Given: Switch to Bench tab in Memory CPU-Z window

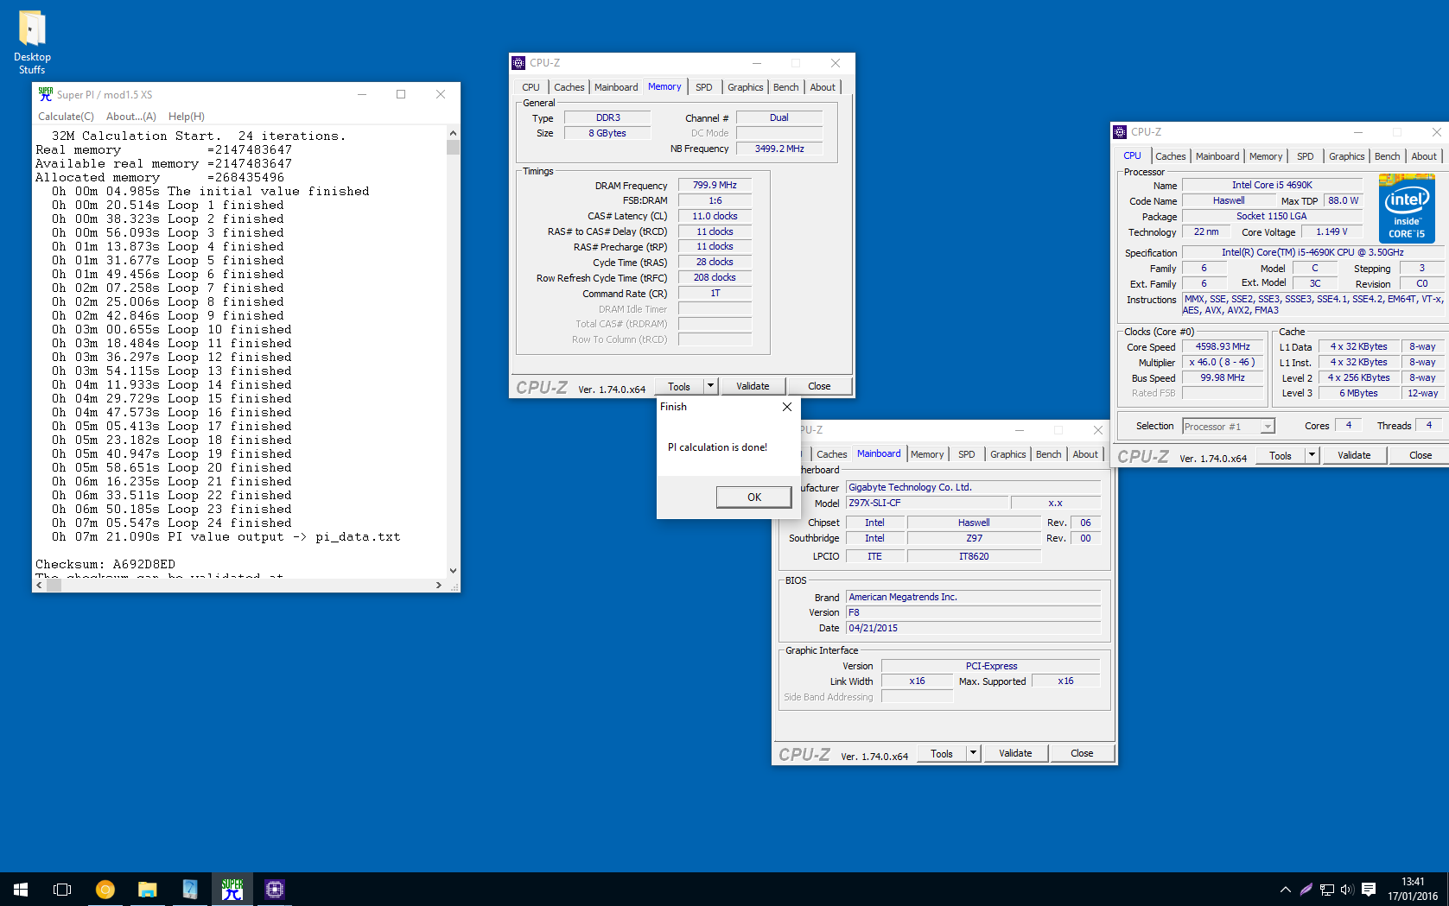Looking at the screenshot, I should tap(785, 87).
